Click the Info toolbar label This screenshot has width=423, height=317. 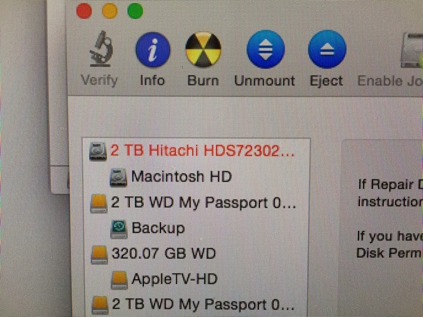pyautogui.click(x=152, y=80)
